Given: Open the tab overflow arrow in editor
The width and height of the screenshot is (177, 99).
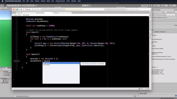Looking at the screenshot, I should (x=148, y=13).
